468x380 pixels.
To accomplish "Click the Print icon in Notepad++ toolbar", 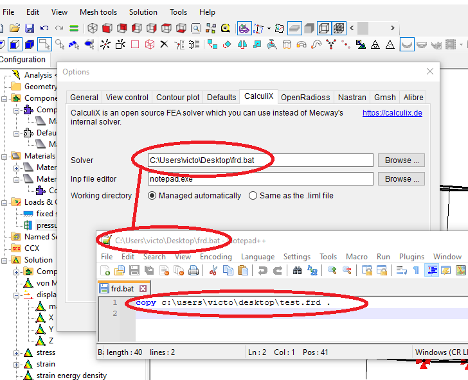I will click(x=194, y=271).
